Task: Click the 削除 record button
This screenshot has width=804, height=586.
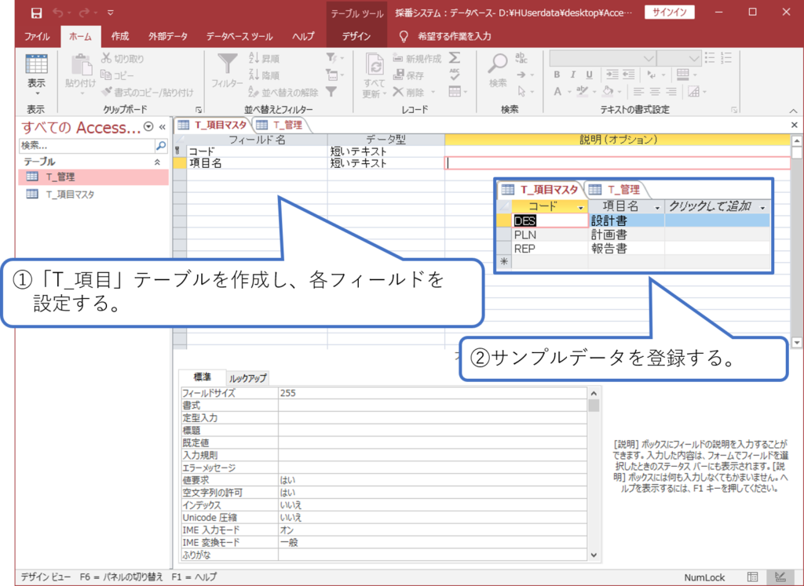Action: pos(408,93)
